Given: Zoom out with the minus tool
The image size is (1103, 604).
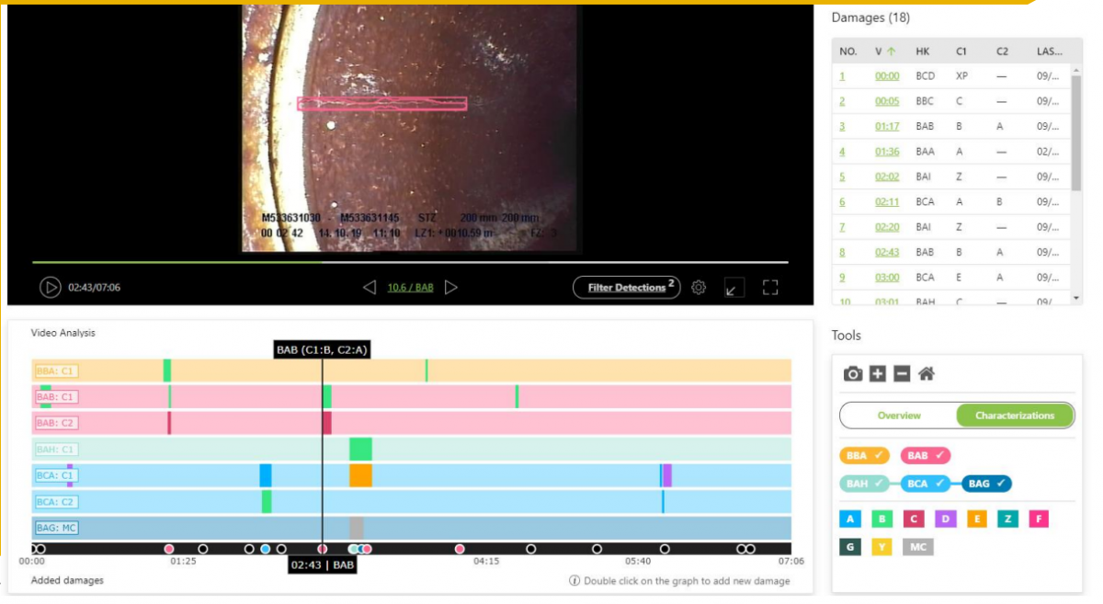Looking at the screenshot, I should tap(902, 374).
